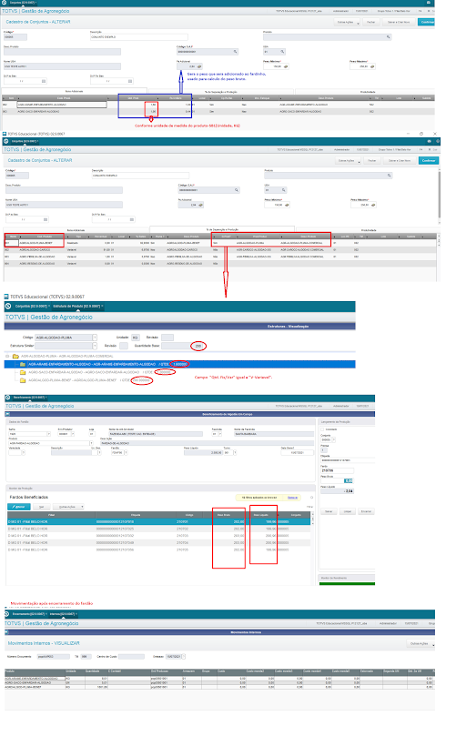The height and width of the screenshot is (736, 466).
Task: Select the % de Separação e Produção tab in the second window
Action: point(222,229)
